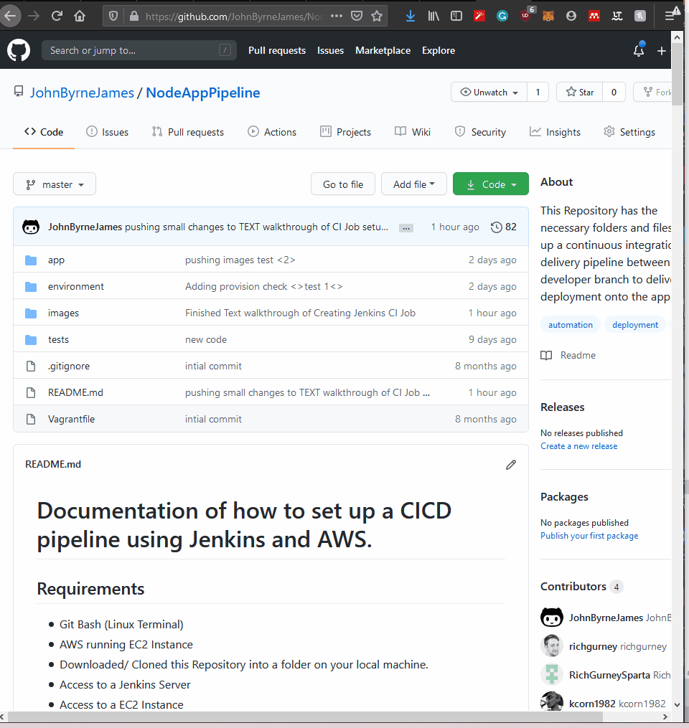Image resolution: width=689 pixels, height=728 pixels.
Task: Toggle the Firefox sidebar icon
Action: (x=456, y=16)
